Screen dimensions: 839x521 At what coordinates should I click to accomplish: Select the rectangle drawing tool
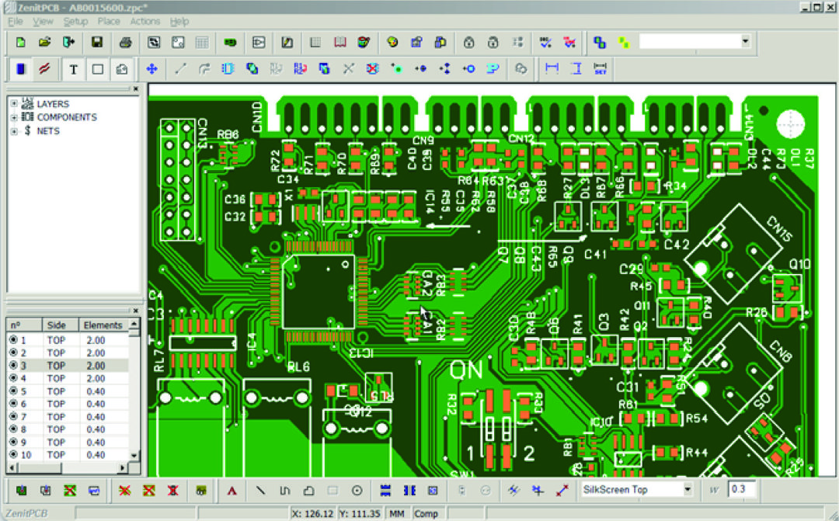click(98, 69)
